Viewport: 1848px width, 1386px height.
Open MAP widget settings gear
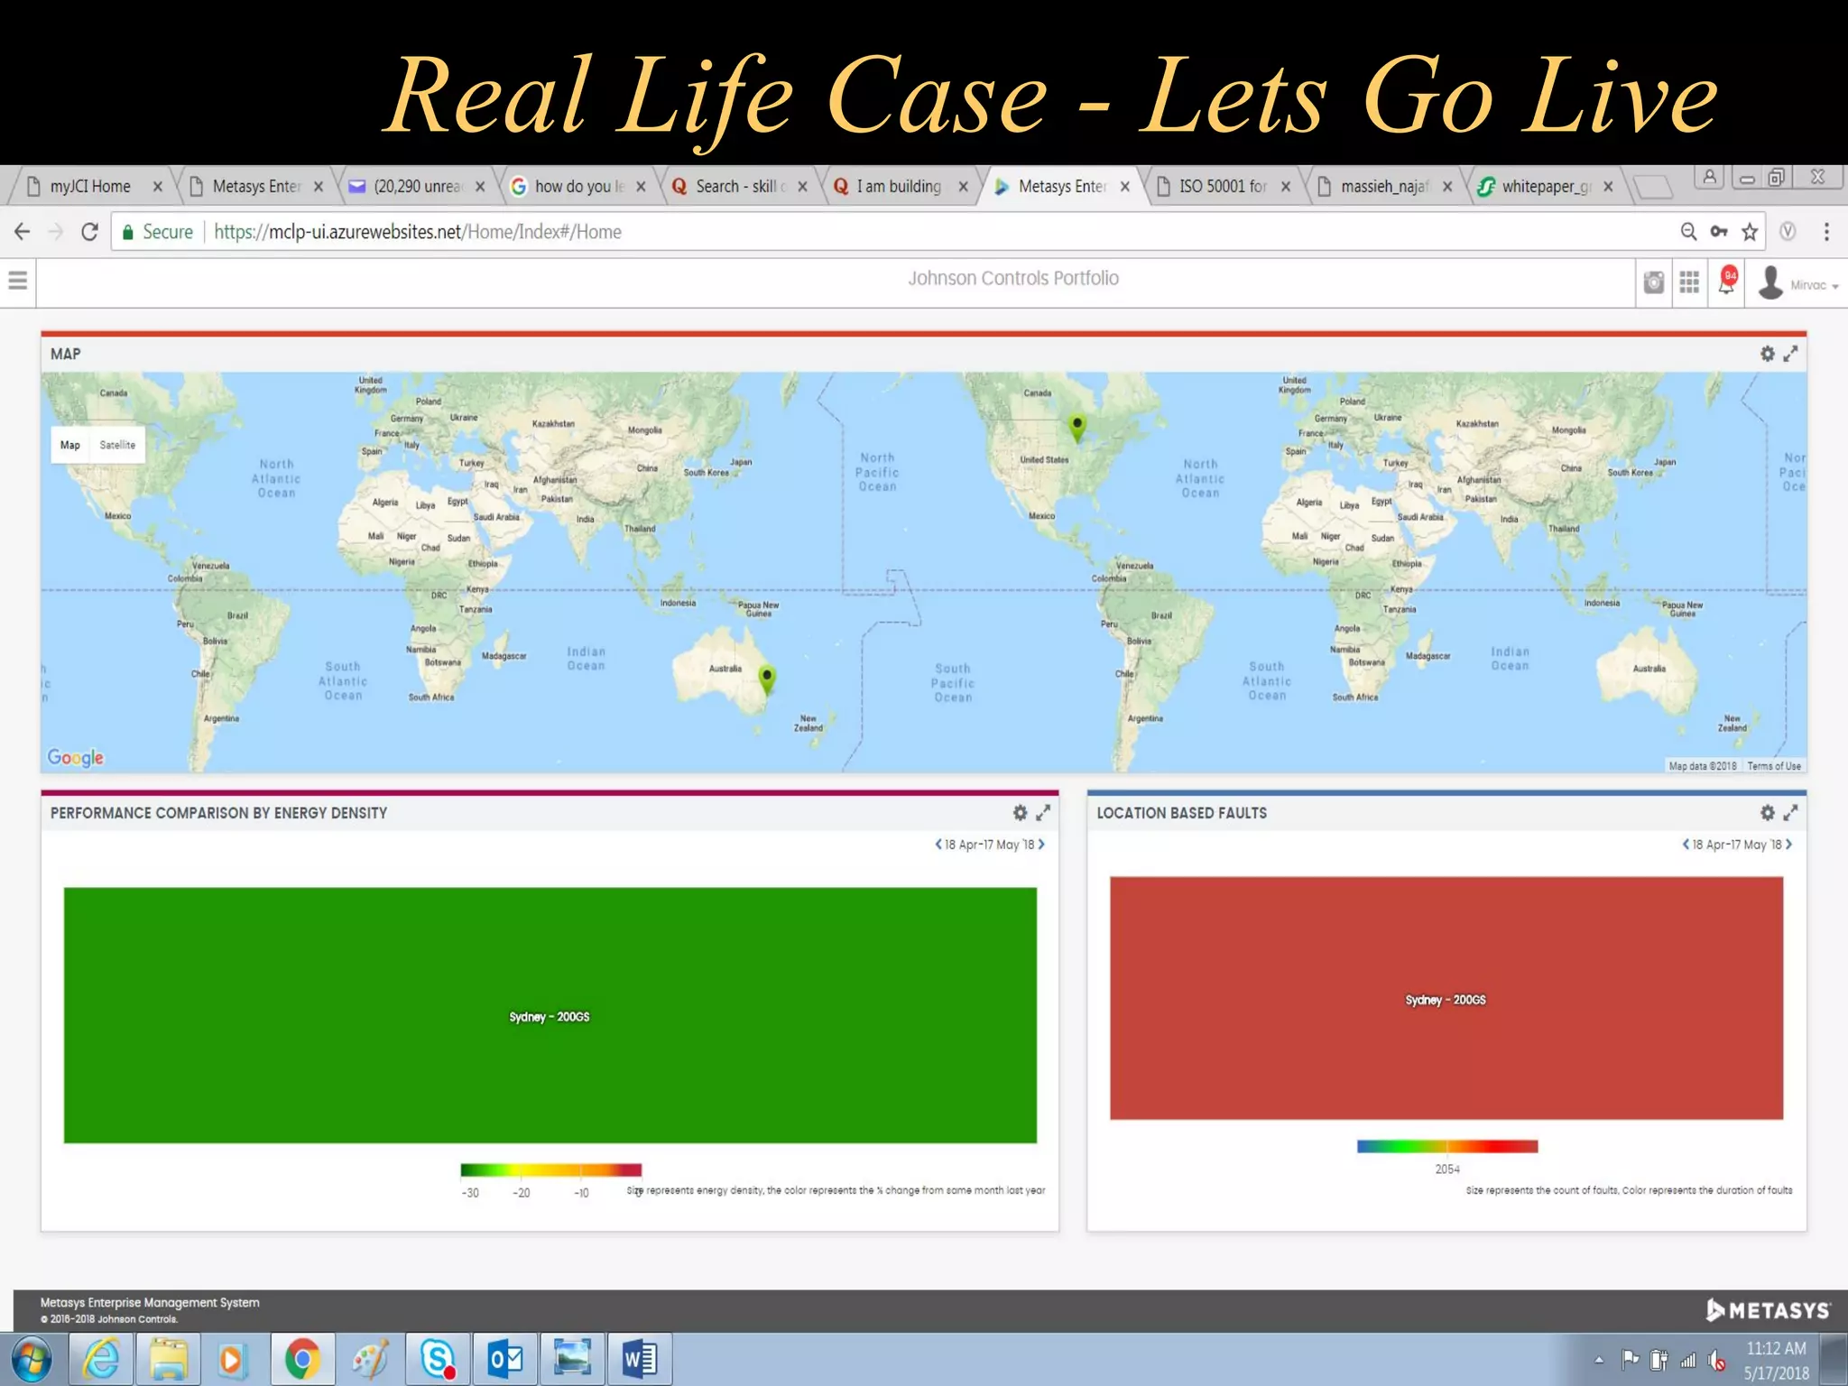[1767, 354]
